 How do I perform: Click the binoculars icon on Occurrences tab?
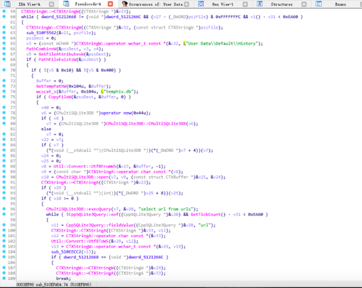(125, 4)
